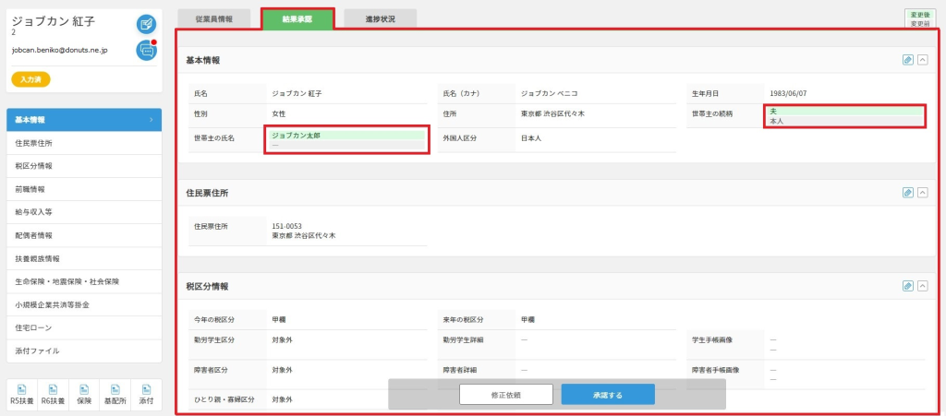Collapse the 住民票住所 section

pyautogui.click(x=923, y=193)
